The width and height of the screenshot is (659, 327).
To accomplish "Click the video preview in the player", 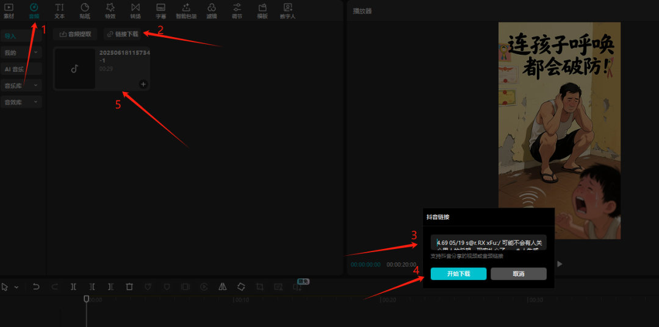I will coord(560,130).
